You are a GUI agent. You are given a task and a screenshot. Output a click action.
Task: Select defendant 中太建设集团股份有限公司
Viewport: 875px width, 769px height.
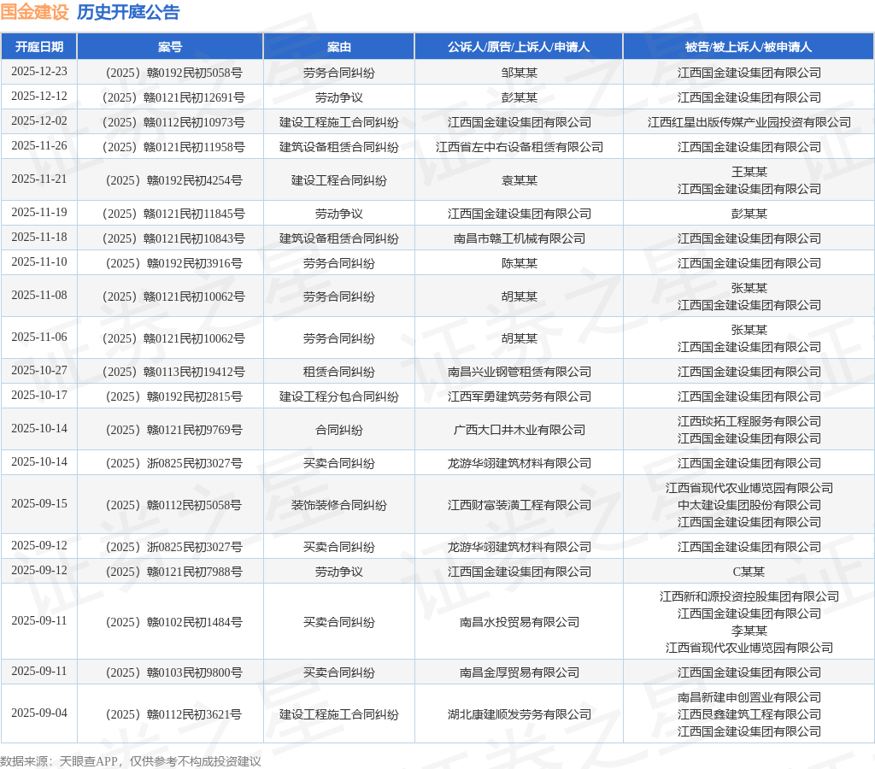click(749, 505)
